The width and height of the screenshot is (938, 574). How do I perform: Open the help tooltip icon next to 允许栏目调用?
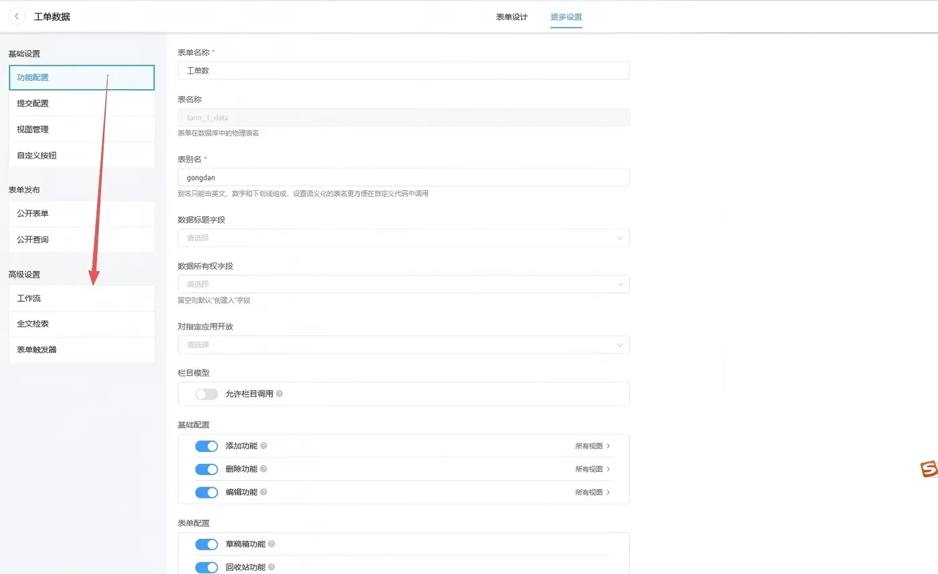[x=280, y=394]
